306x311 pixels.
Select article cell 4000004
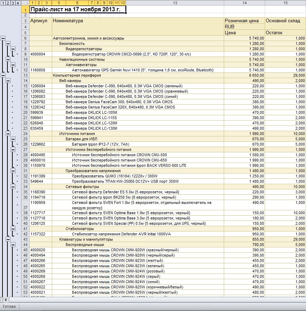click(x=41, y=54)
